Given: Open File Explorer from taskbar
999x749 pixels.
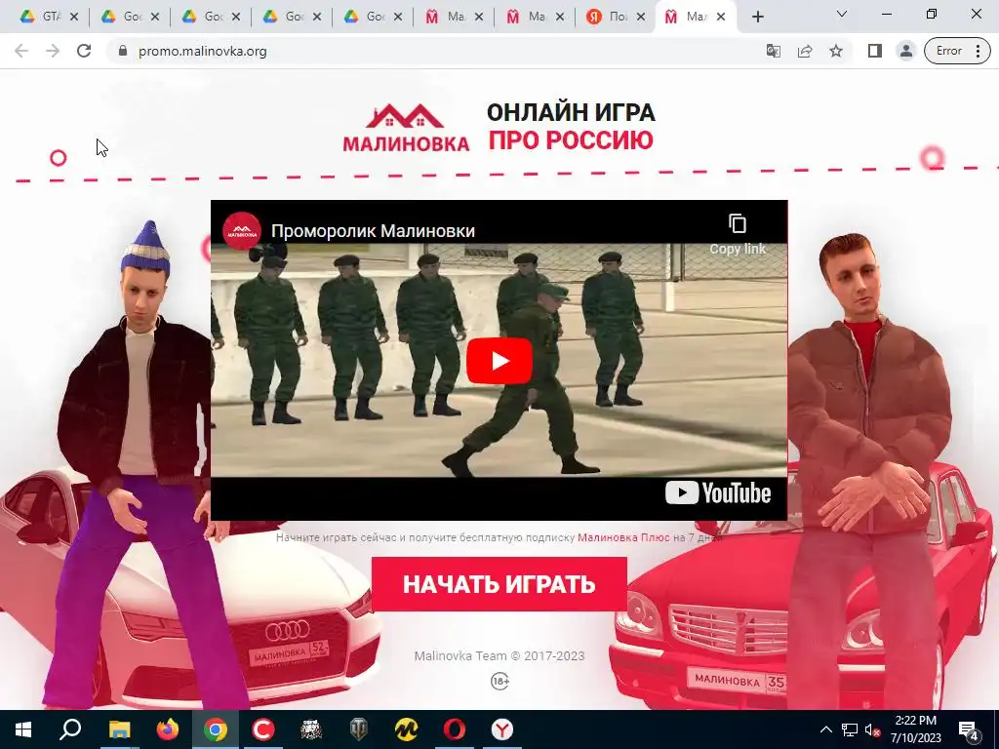Looking at the screenshot, I should click(x=119, y=729).
